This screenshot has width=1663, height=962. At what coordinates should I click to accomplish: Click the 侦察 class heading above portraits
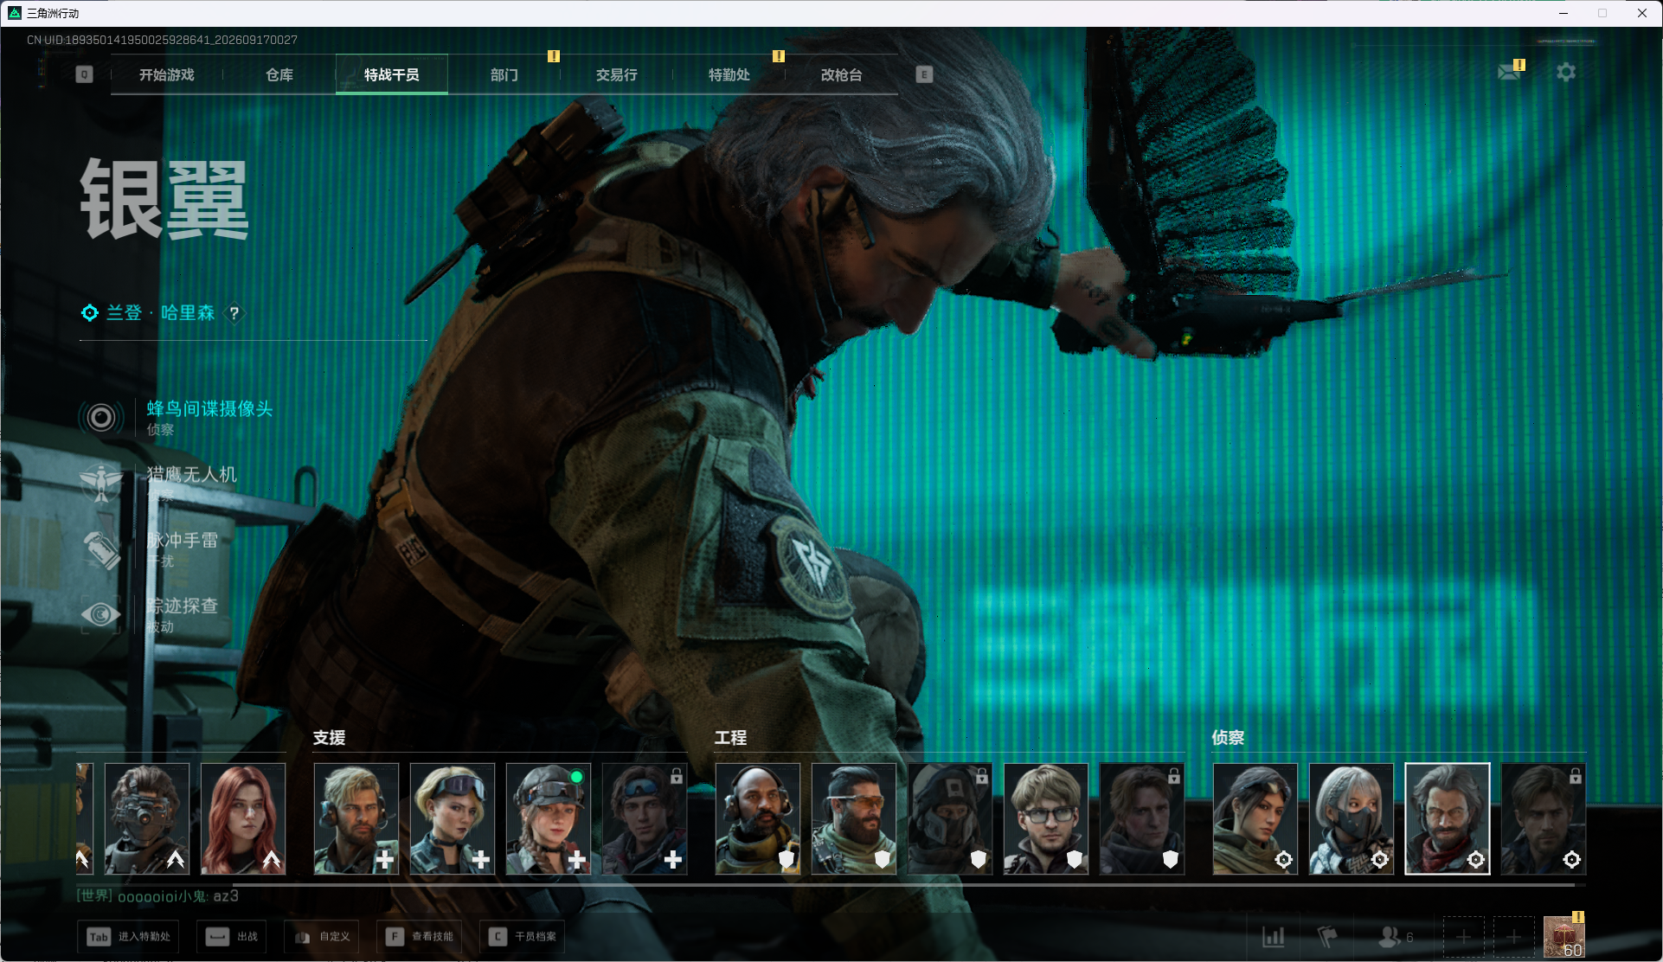[1228, 738]
